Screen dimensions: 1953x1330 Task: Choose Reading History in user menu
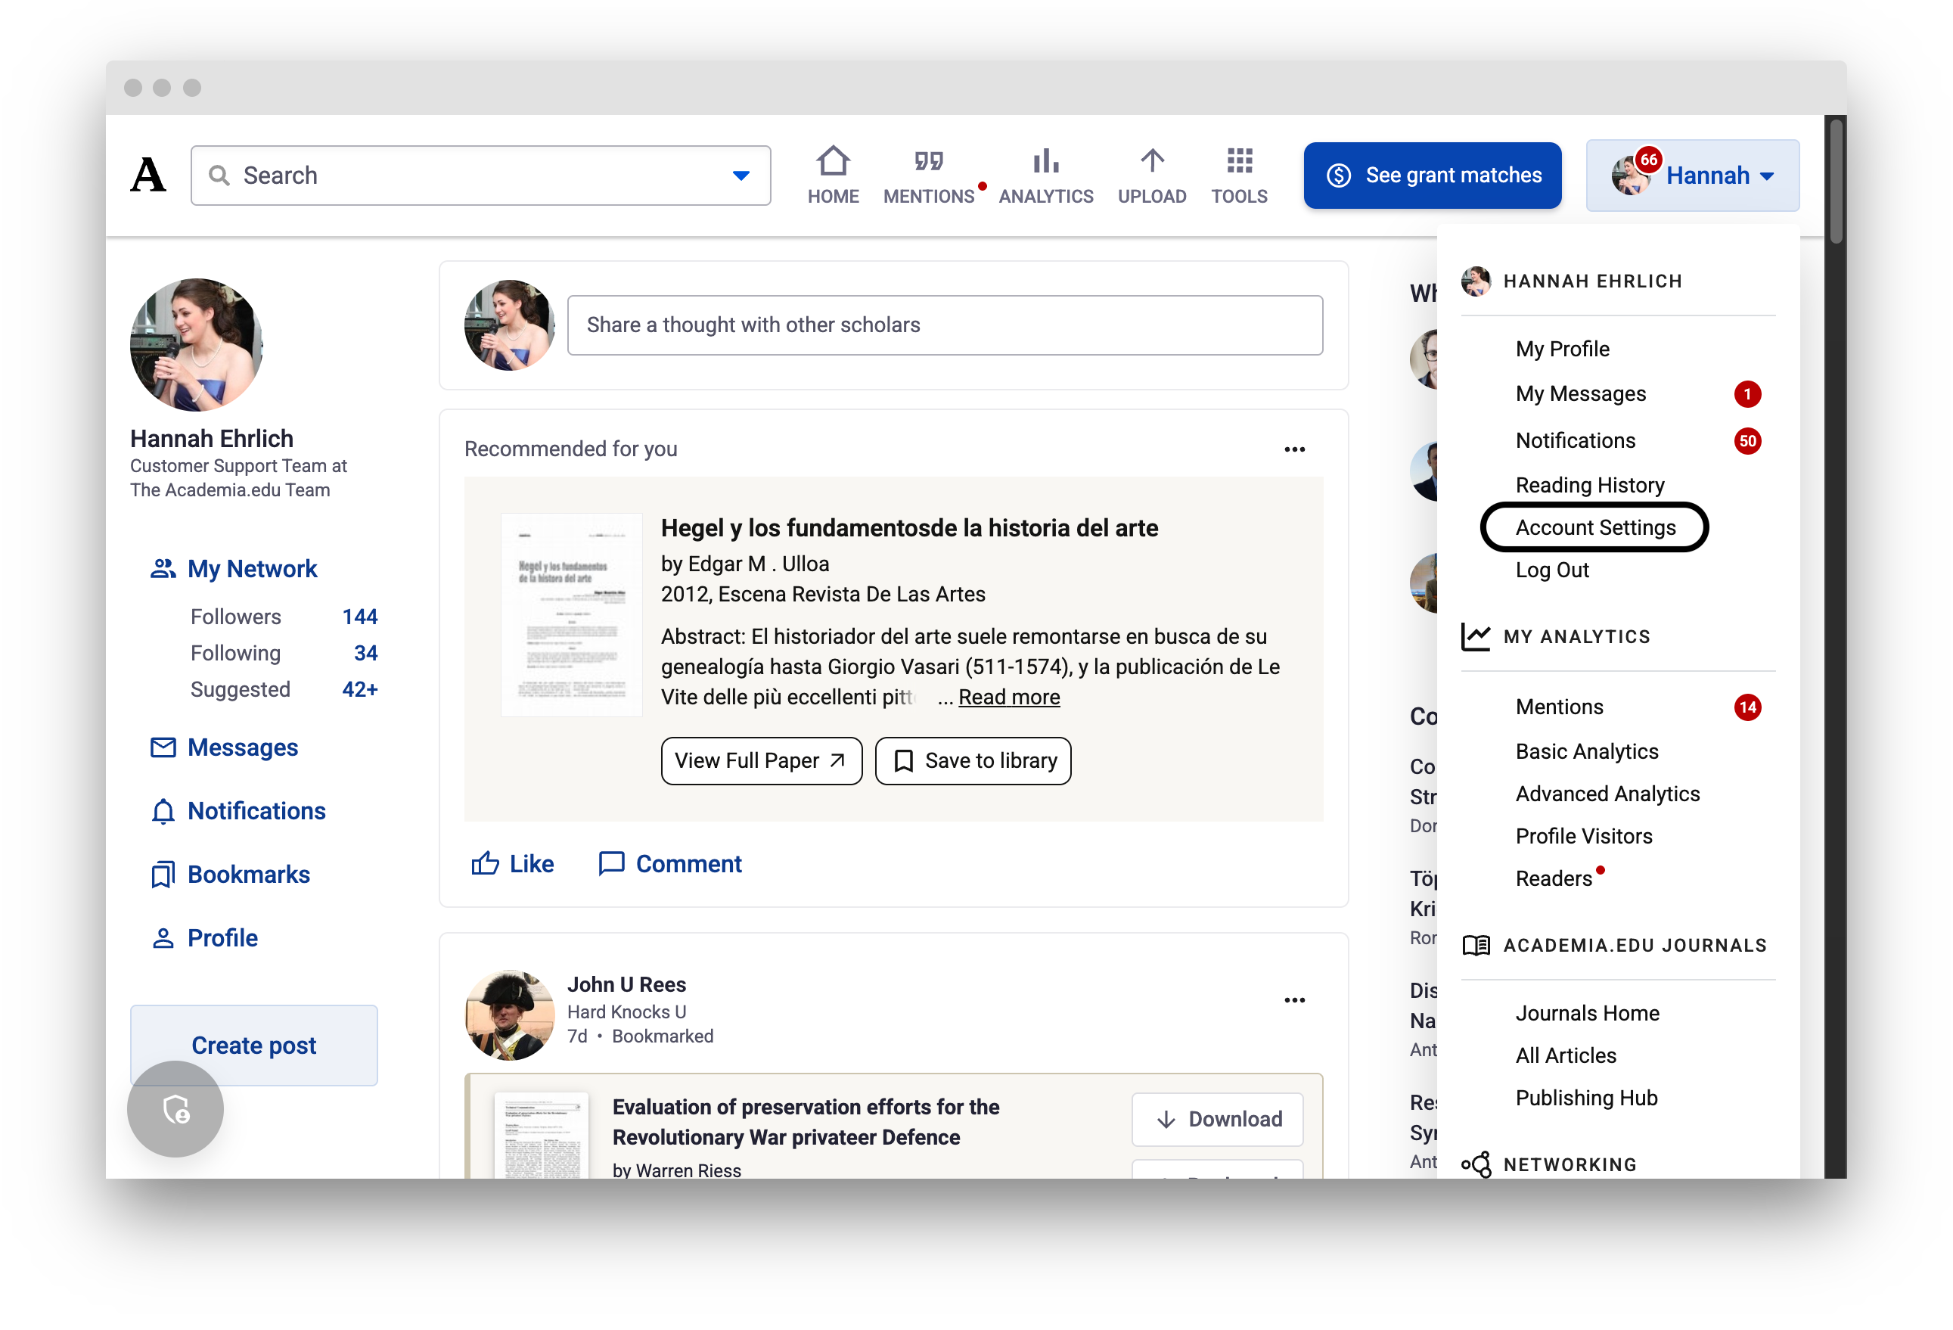(x=1589, y=485)
